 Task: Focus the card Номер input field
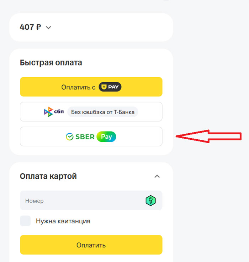pyautogui.click(x=82, y=201)
